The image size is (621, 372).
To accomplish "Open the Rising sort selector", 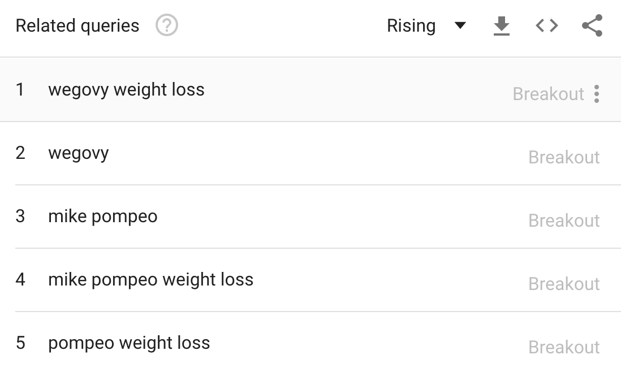I will (412, 25).
